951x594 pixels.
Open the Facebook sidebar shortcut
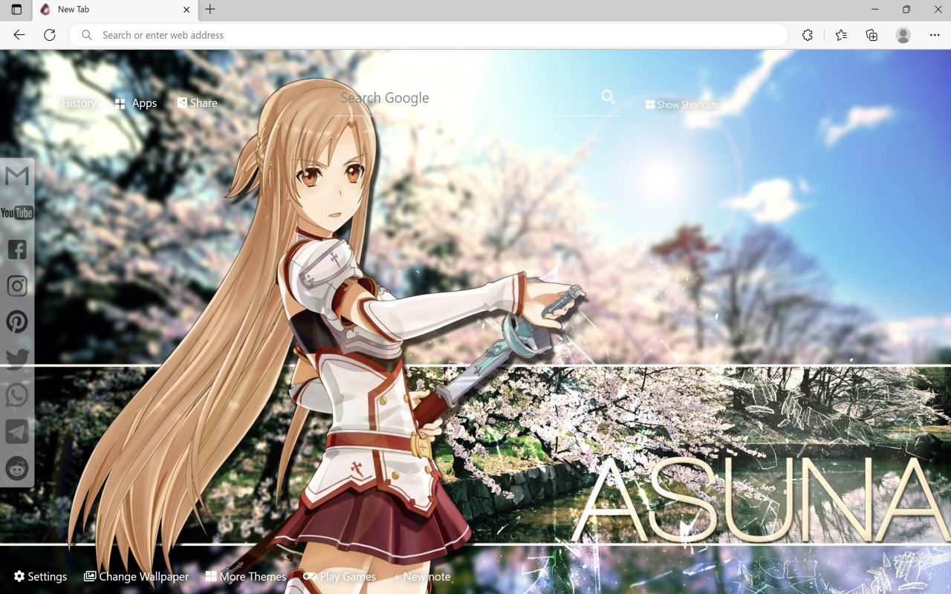(17, 249)
